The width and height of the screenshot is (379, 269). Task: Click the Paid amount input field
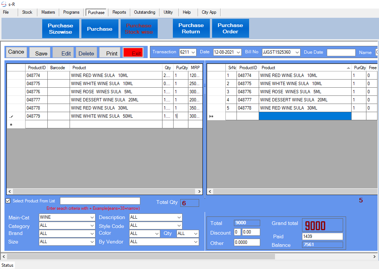322,236
